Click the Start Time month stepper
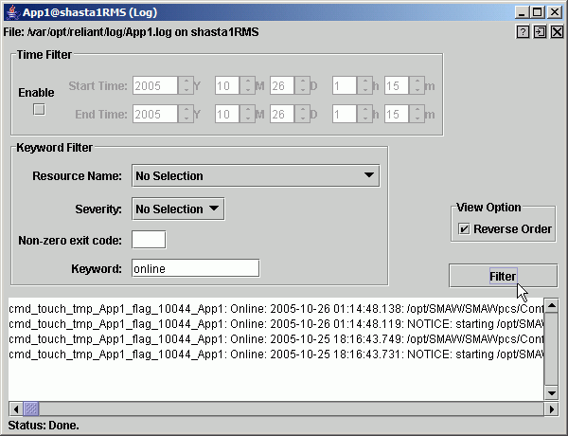Screen dimensions: 568x436 click(x=247, y=85)
